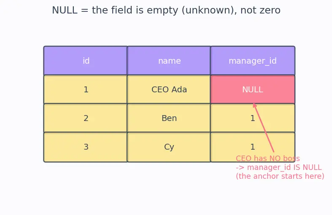This screenshot has height=215, width=332.
Task: Click the 'CEO has NO boss' annotation
Action: click(x=268, y=159)
